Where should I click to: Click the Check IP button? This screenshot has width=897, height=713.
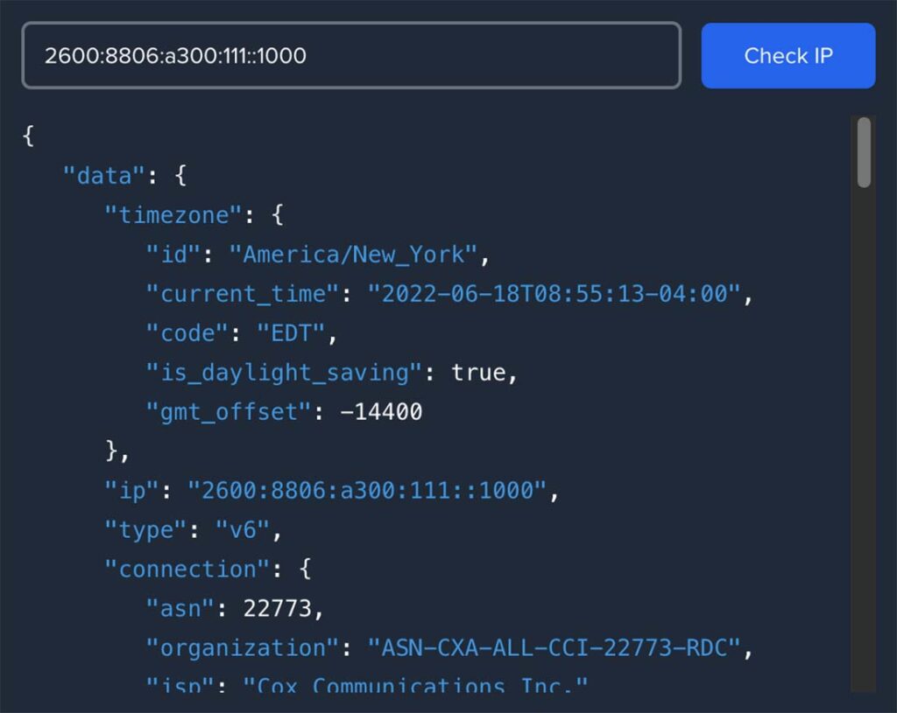(x=787, y=56)
